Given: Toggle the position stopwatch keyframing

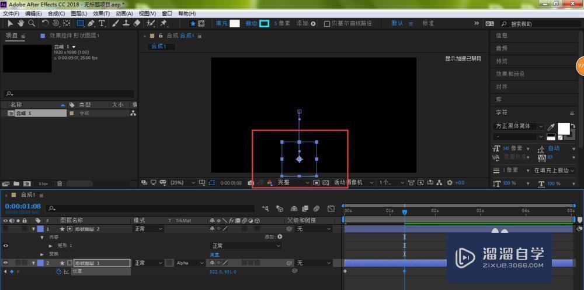Looking at the screenshot, I should 58,272.
